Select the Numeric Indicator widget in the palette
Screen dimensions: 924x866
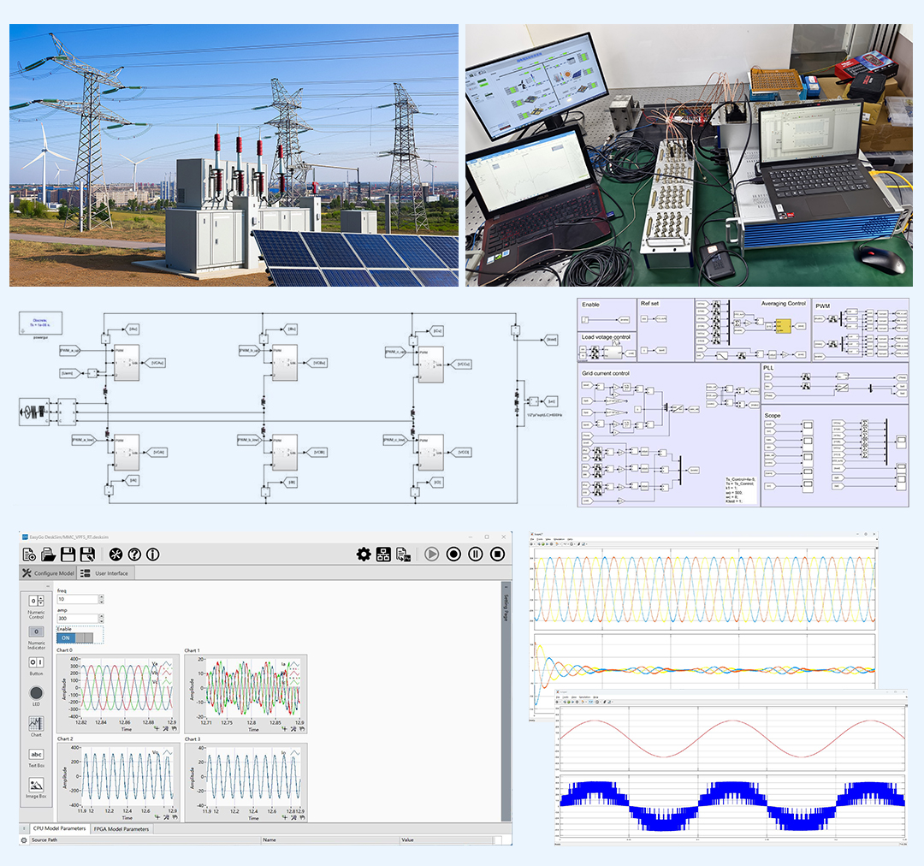(x=36, y=637)
